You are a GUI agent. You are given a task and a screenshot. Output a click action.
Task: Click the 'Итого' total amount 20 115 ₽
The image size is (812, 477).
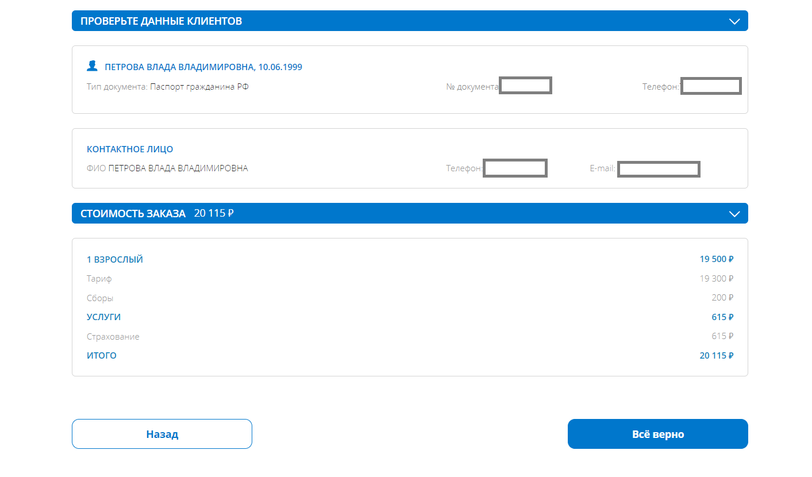pyautogui.click(x=716, y=356)
